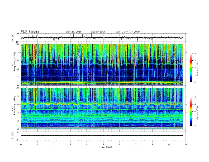This screenshot has width=209, height=162.
Task: Click the 'Time (min)' axis title
Action: coord(106,147)
